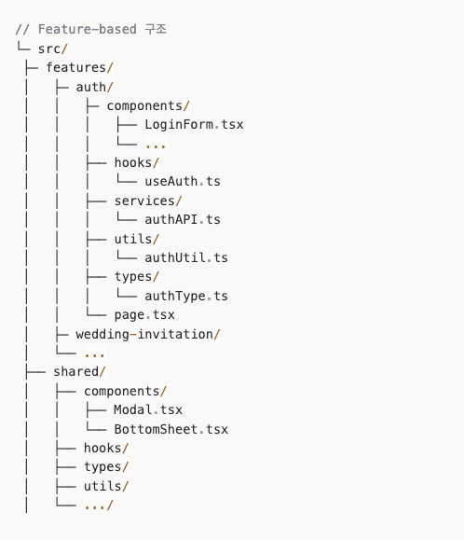Image resolution: width=464 pixels, height=540 pixels.
Task: Click the auth/ folder name
Action: pos(95,87)
